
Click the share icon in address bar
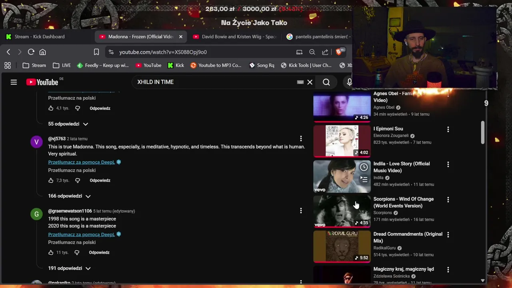[325, 52]
